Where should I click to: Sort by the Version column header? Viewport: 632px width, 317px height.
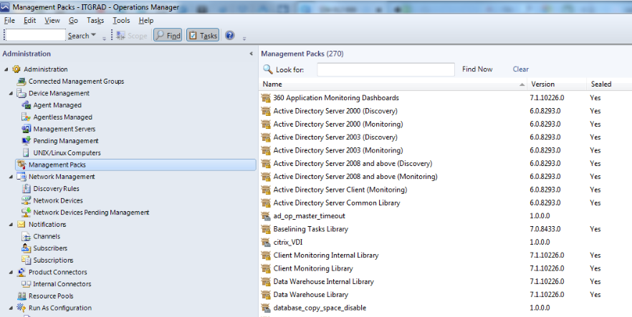click(x=557, y=84)
